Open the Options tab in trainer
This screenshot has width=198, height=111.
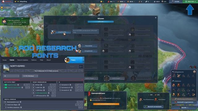(x=34, y=60)
